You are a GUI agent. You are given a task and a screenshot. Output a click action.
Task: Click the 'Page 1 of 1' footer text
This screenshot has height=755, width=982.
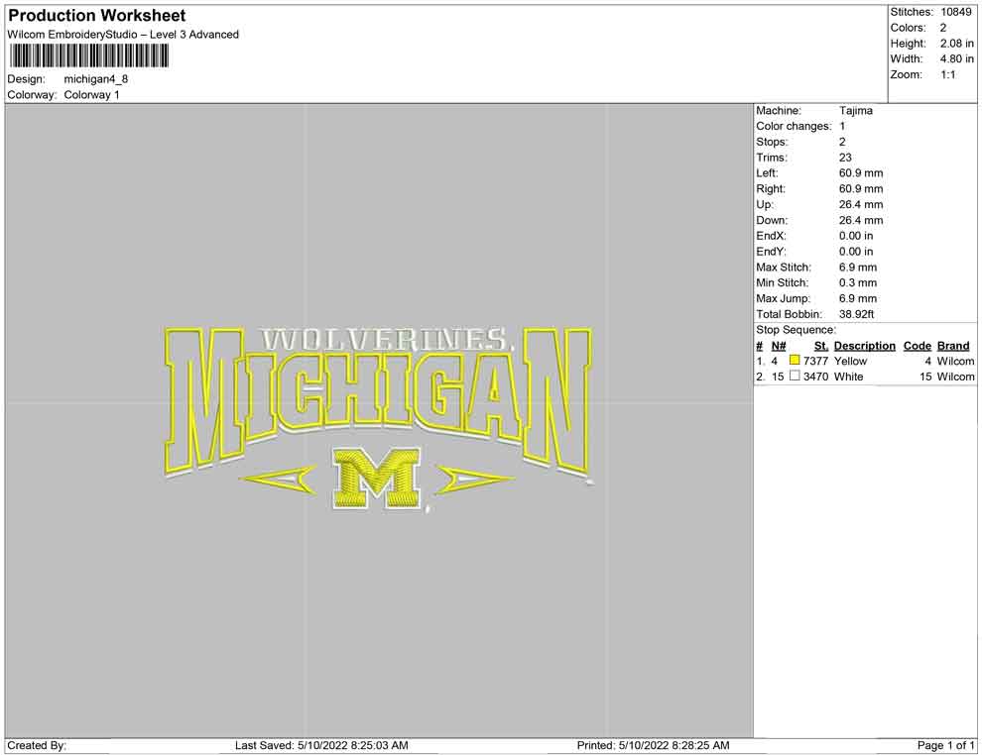tap(945, 745)
